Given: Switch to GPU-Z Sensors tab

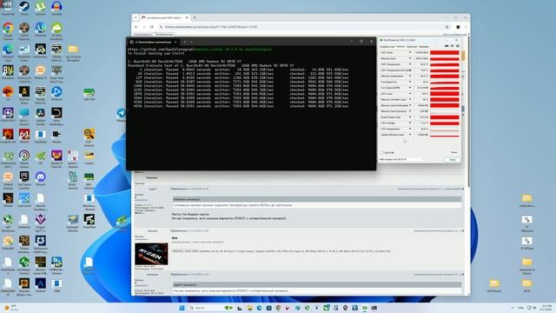Looking at the screenshot, I should (x=400, y=46).
